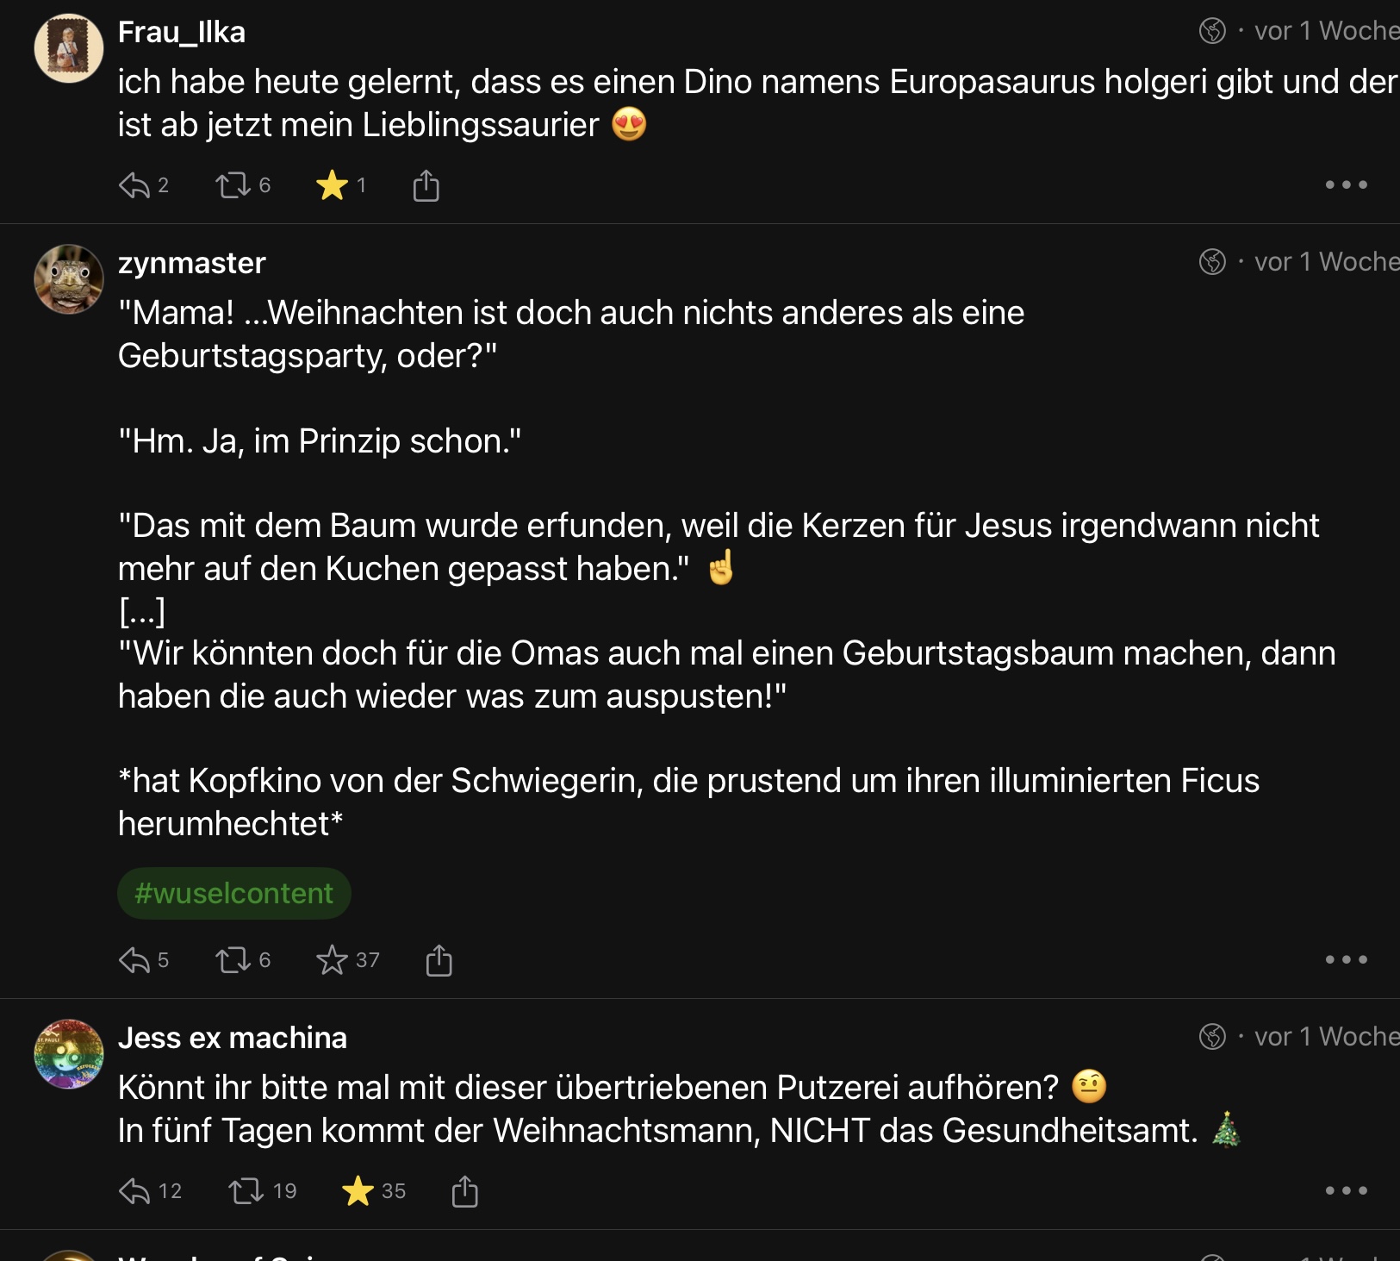The width and height of the screenshot is (1400, 1261).
Task: Reply to Jess ex machina's post
Action: click(x=134, y=1190)
